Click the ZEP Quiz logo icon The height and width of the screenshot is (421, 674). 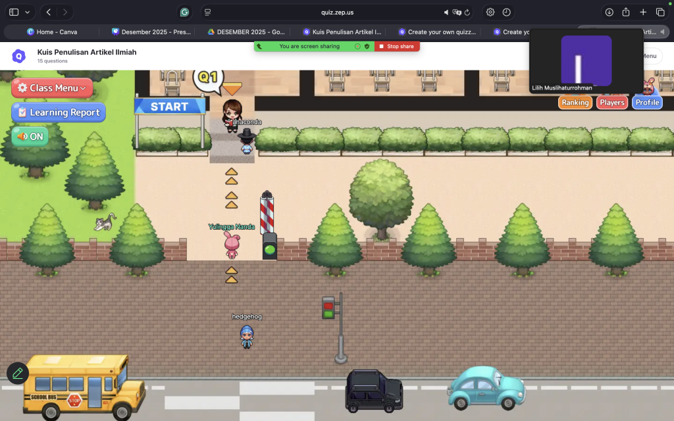click(x=19, y=56)
